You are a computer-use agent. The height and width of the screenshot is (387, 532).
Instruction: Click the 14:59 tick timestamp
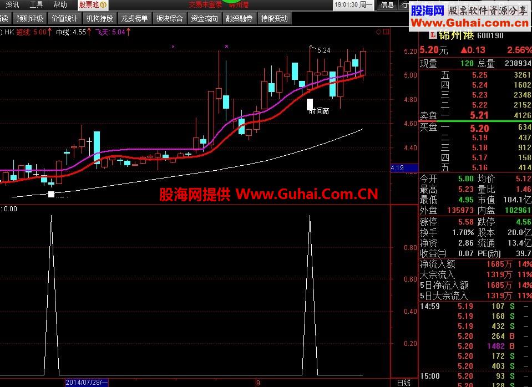[x=430, y=306]
